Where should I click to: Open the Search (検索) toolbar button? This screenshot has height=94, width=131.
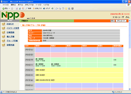(28, 8)
